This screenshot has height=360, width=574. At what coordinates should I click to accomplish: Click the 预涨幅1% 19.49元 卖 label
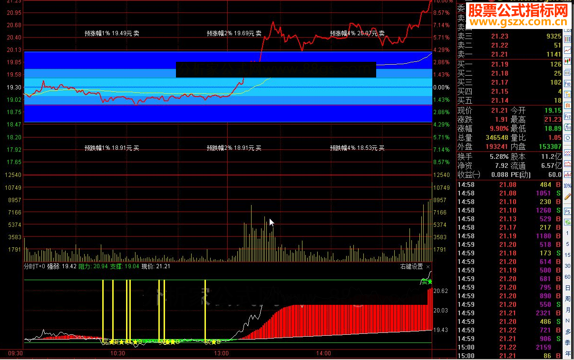click(112, 33)
